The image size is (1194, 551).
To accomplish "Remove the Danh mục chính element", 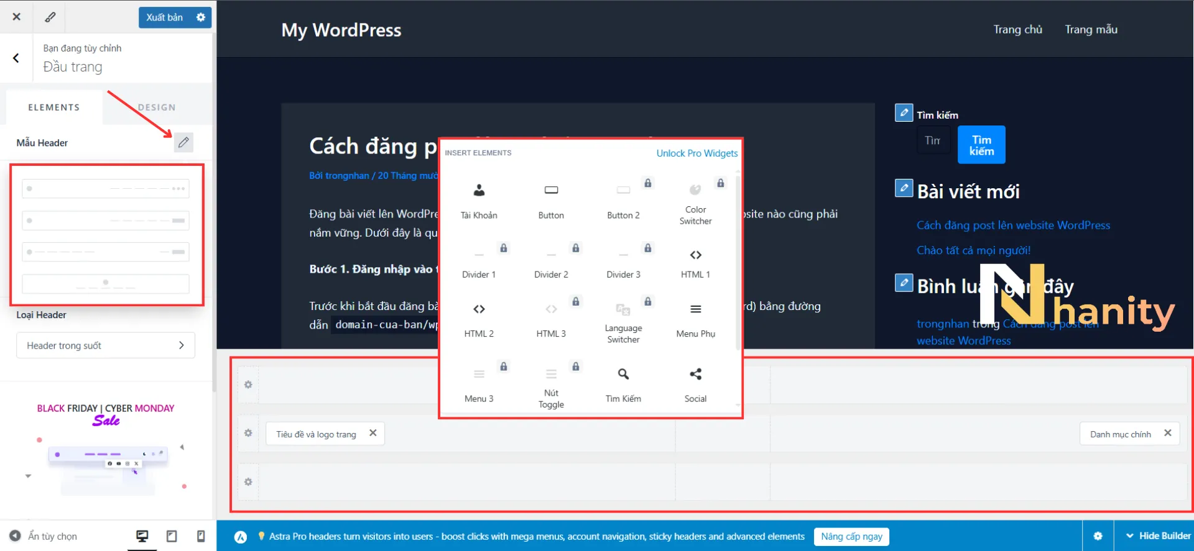I will [x=1168, y=433].
